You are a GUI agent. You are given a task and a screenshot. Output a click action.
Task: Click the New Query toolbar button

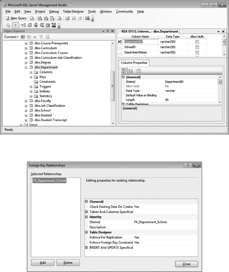point(16,18)
